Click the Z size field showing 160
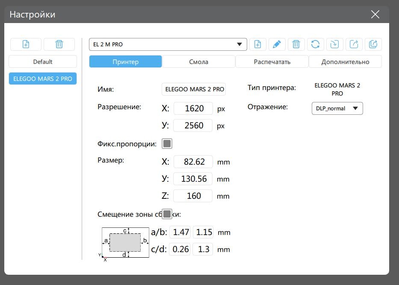The height and width of the screenshot is (285, 399). (193, 196)
